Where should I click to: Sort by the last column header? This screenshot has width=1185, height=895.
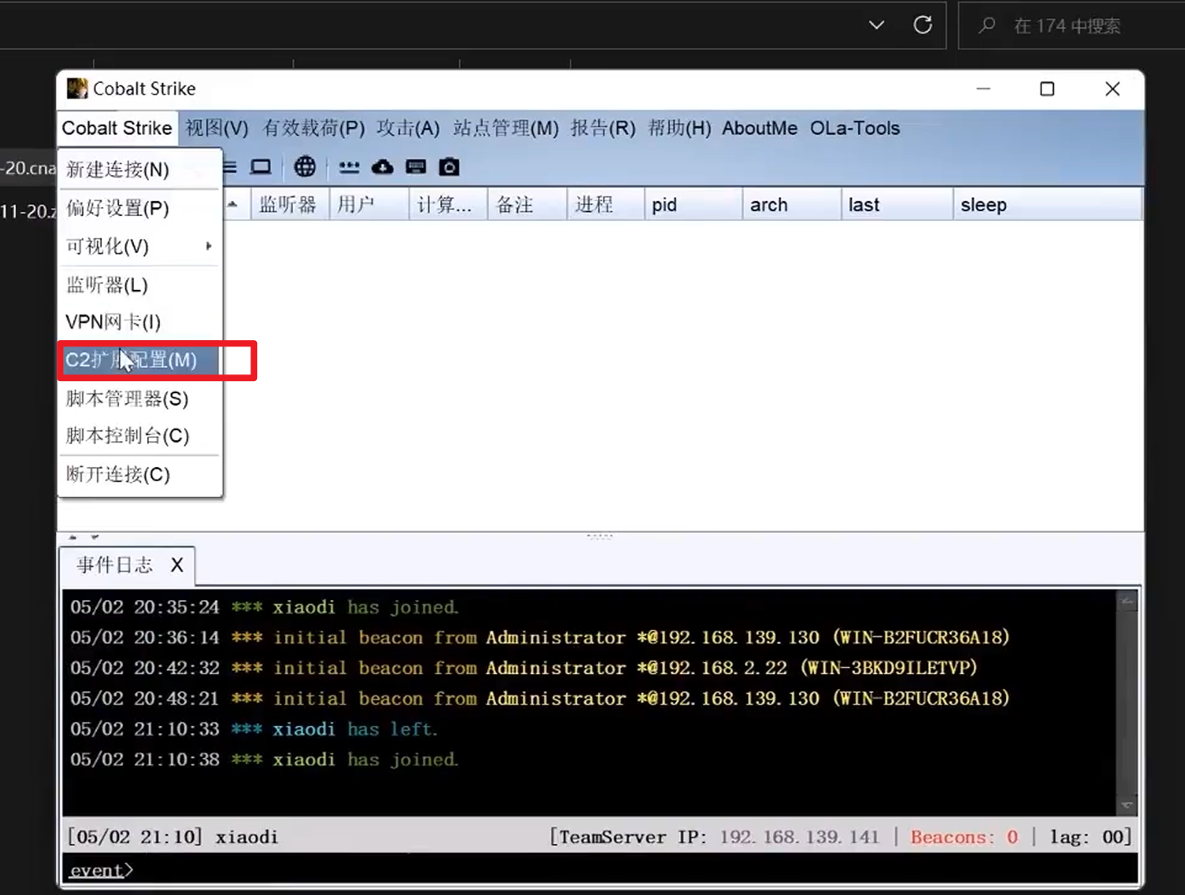[x=898, y=204]
